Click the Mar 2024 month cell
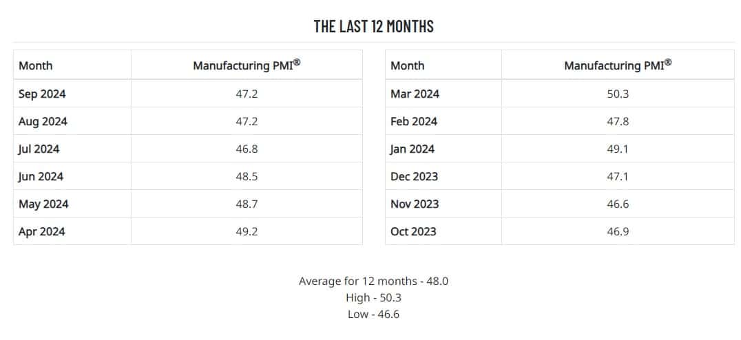The width and height of the screenshot is (741, 340). pyautogui.click(x=415, y=94)
